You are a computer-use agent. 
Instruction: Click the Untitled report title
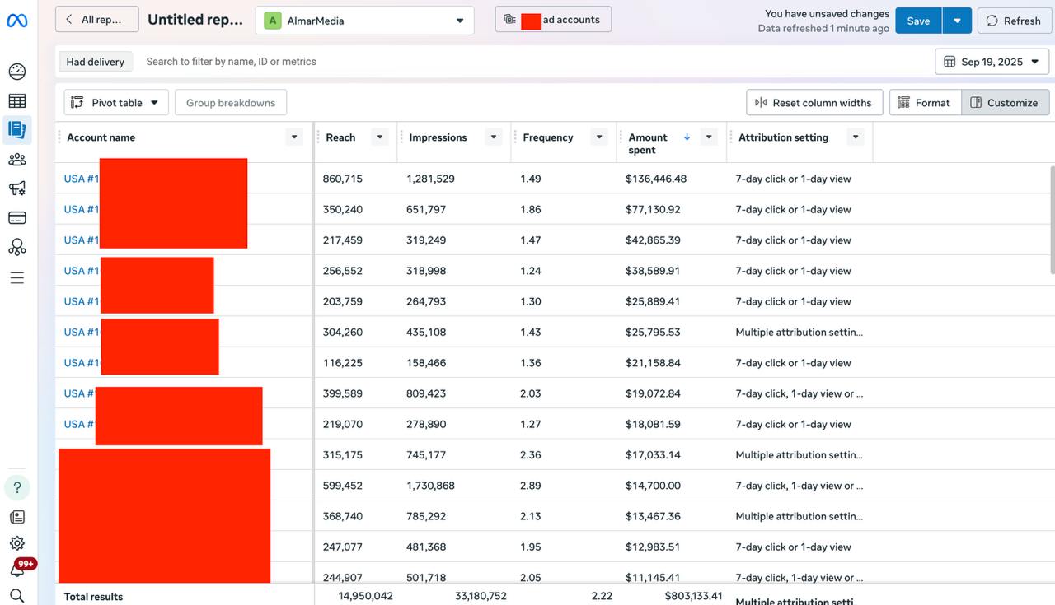195,20
